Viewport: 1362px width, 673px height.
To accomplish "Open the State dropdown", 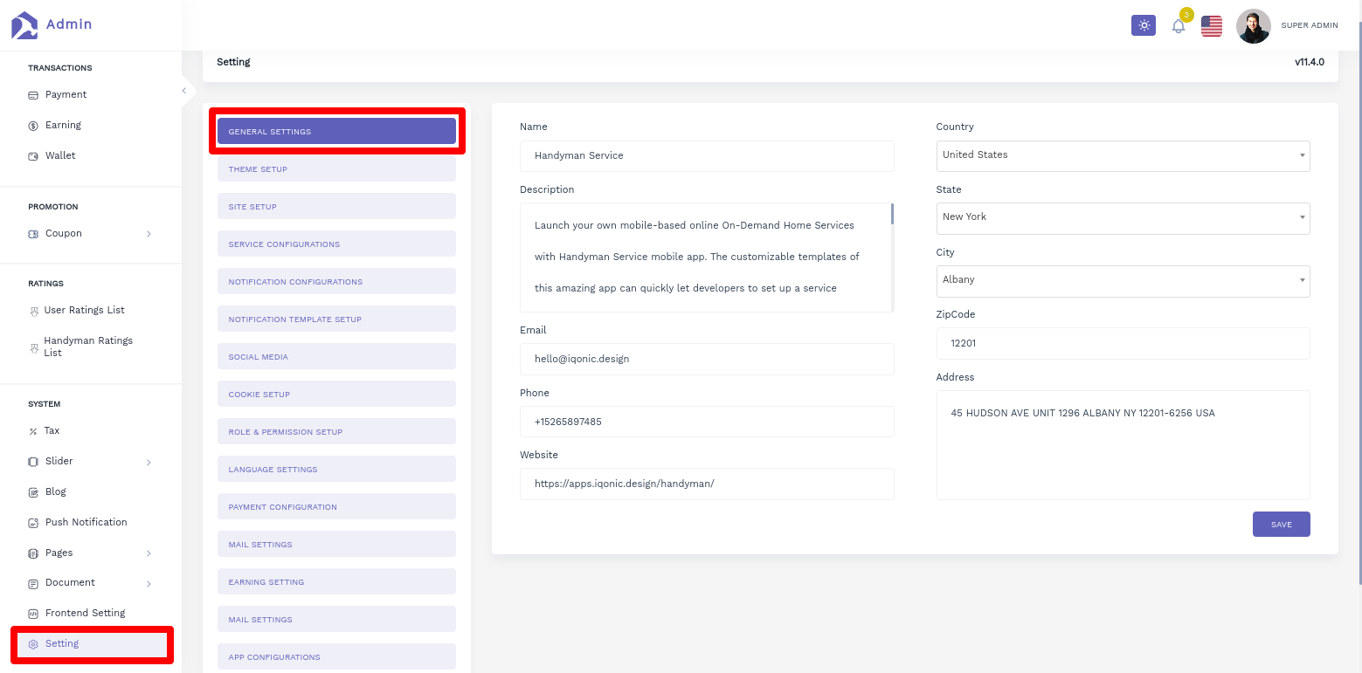I will point(1123,217).
